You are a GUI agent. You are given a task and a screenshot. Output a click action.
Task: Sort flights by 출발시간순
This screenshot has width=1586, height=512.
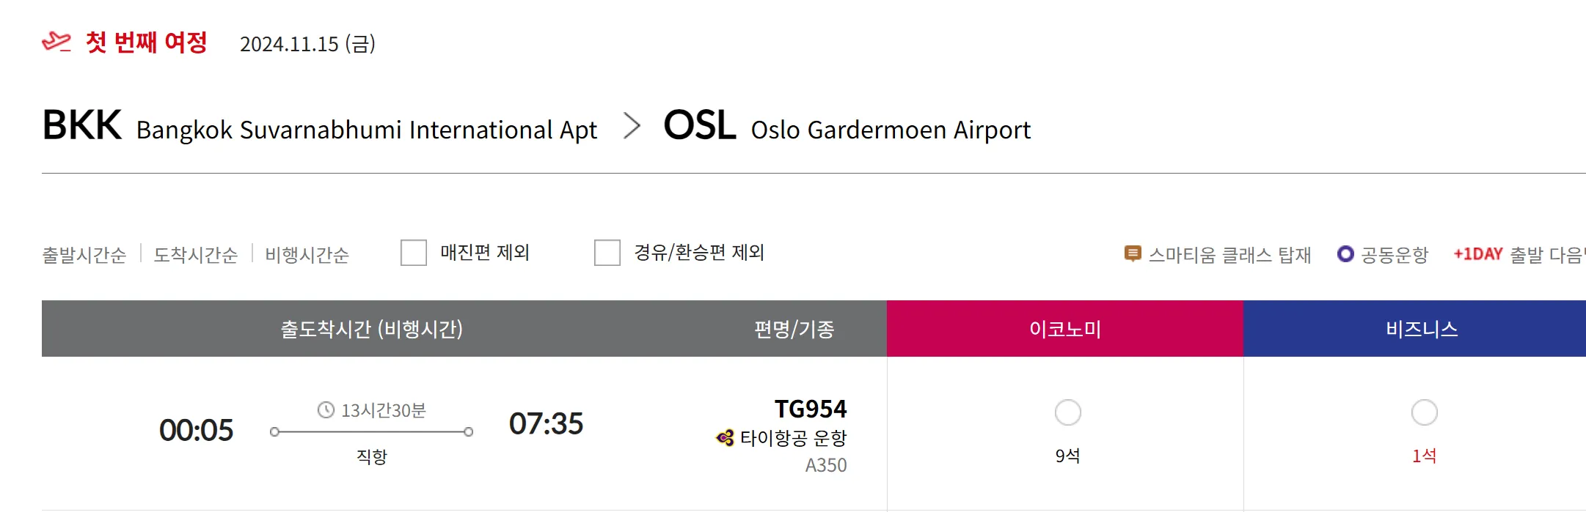(84, 255)
